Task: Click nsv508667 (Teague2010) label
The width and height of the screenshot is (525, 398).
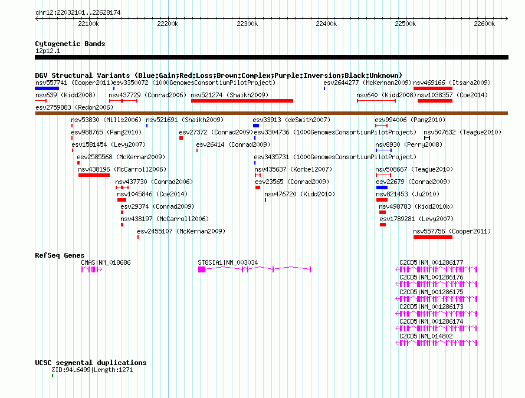Action: tap(414, 169)
